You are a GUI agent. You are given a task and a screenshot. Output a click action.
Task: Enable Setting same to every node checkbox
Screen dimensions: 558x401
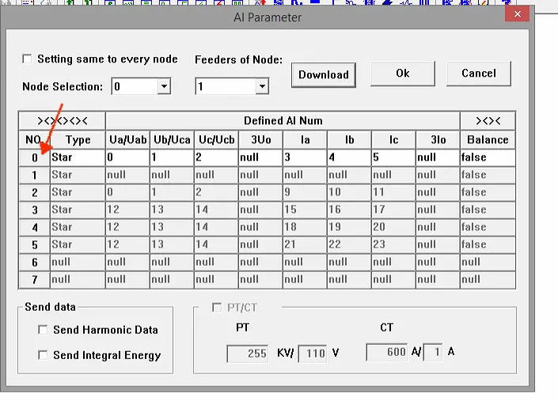27,59
